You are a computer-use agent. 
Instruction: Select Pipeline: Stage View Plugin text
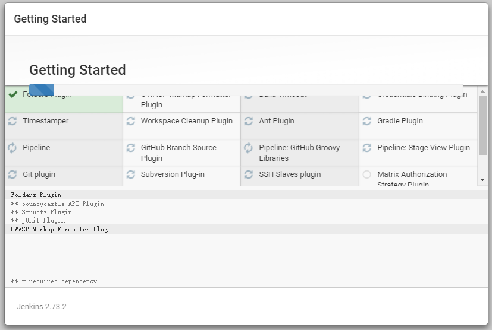pyautogui.click(x=424, y=147)
